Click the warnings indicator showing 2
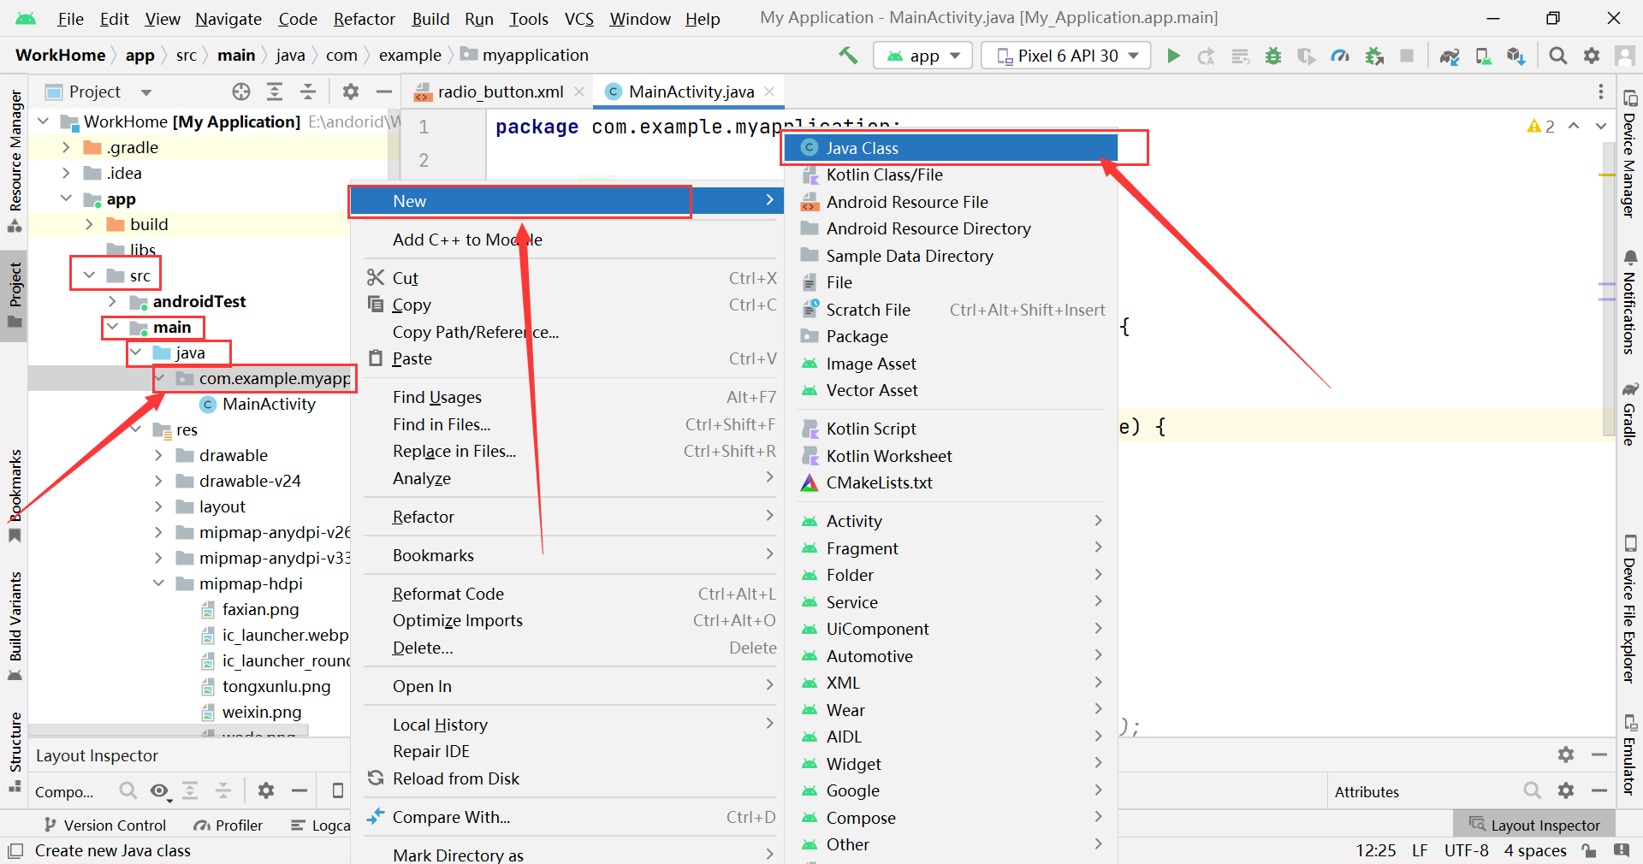Screen dimensions: 1643x864 tap(1541, 127)
